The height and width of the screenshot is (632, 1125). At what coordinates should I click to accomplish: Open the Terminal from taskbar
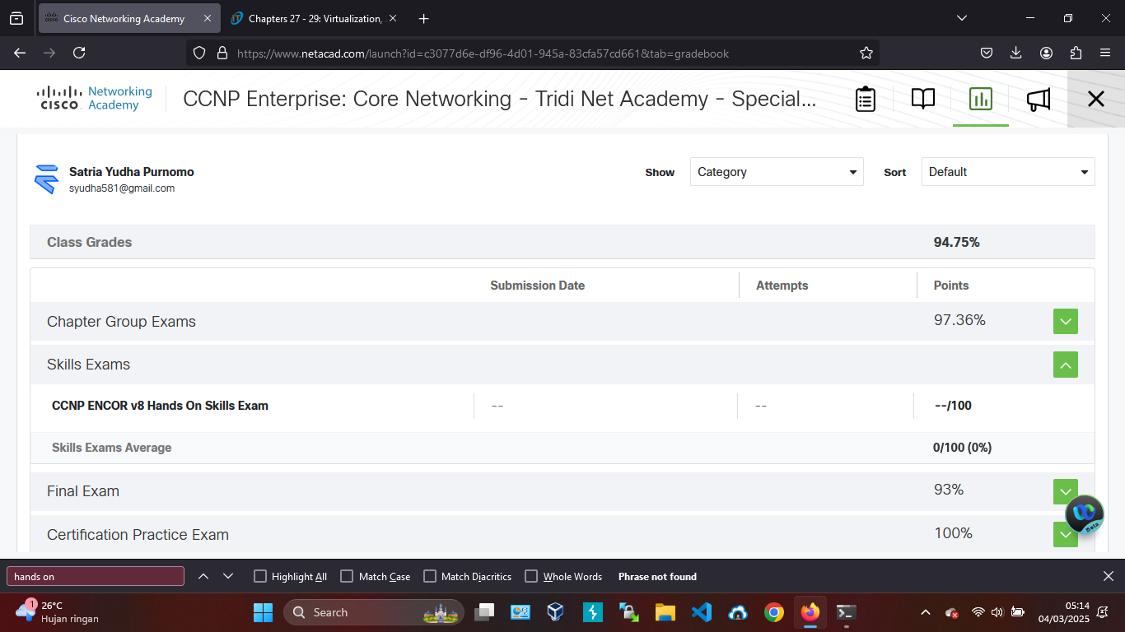point(846,612)
